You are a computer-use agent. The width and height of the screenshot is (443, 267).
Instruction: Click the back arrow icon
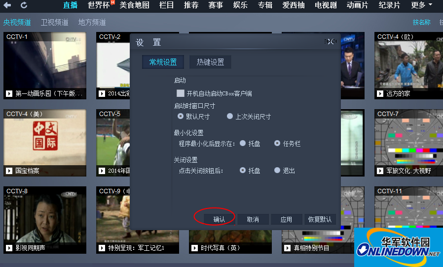[x=7, y=5]
